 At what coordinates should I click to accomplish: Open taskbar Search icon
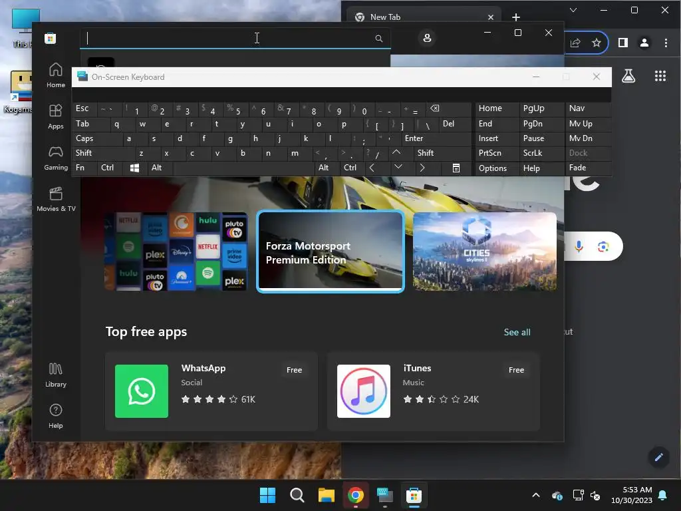coord(297,495)
